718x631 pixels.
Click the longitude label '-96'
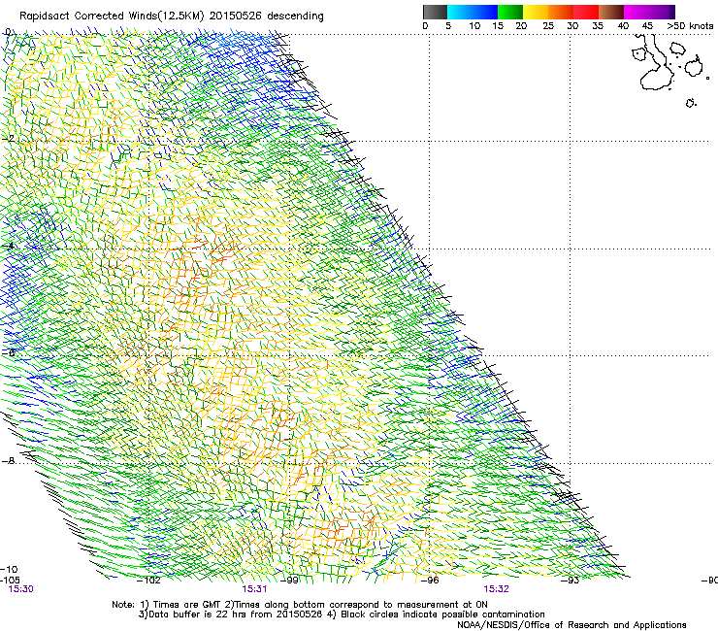click(430, 581)
